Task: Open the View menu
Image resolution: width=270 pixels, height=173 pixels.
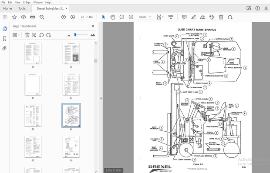Action: pos(17,3)
